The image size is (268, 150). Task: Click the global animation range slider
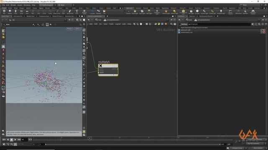tap(133, 145)
